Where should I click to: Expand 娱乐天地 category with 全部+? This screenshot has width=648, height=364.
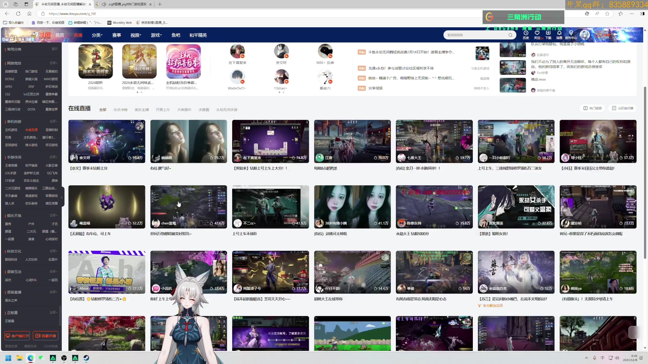53,215
